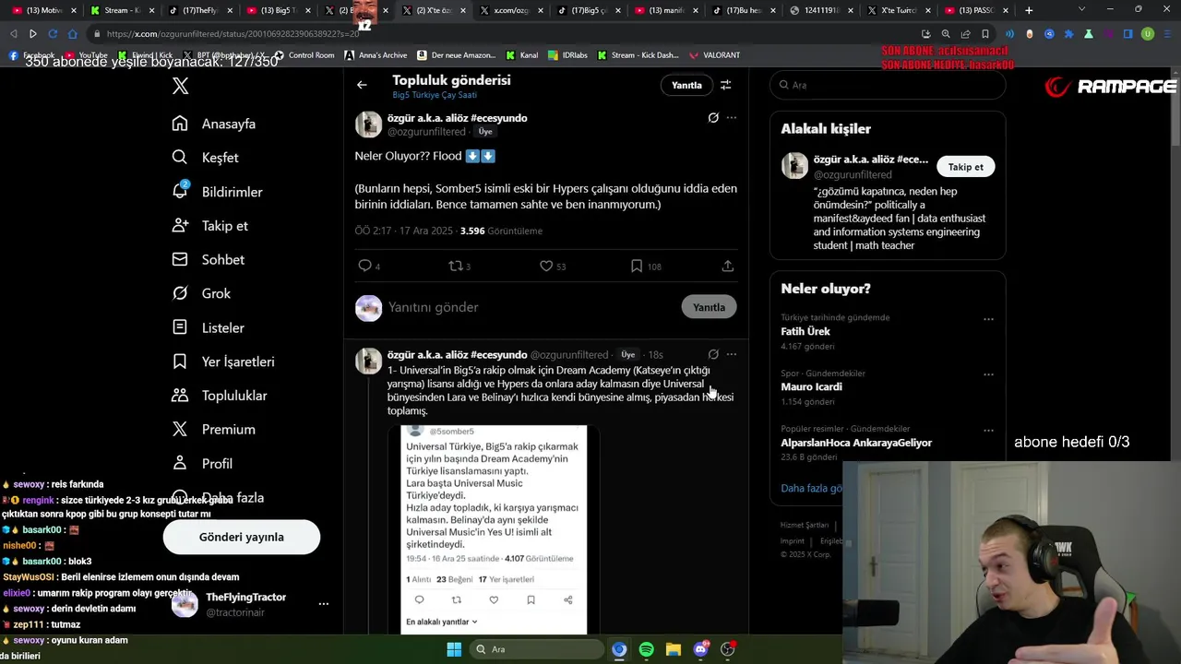Open reply filter settings icon in header
Image resolution: width=1181 pixels, height=664 pixels.
726,85
